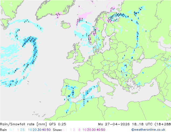
Task: Pick the Snow legend value 5
Action: [x=80, y=130]
